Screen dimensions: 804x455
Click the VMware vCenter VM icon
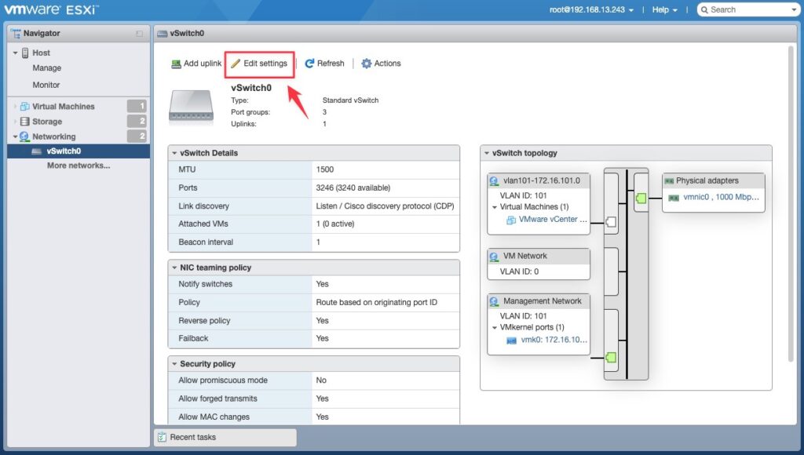[x=511, y=220]
